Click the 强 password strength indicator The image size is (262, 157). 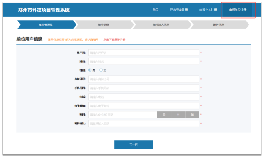pos(192,115)
